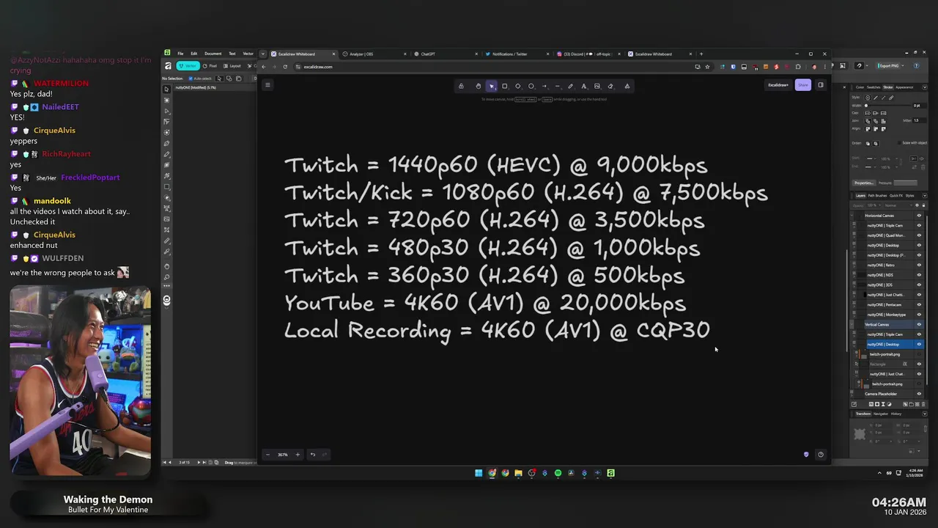Pick the Excalidraw diamond tool

[x=518, y=86]
